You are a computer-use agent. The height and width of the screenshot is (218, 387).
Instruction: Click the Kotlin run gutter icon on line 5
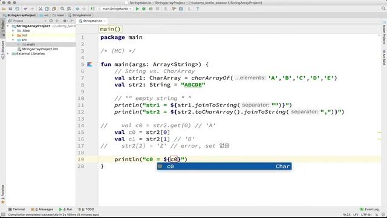point(89,64)
